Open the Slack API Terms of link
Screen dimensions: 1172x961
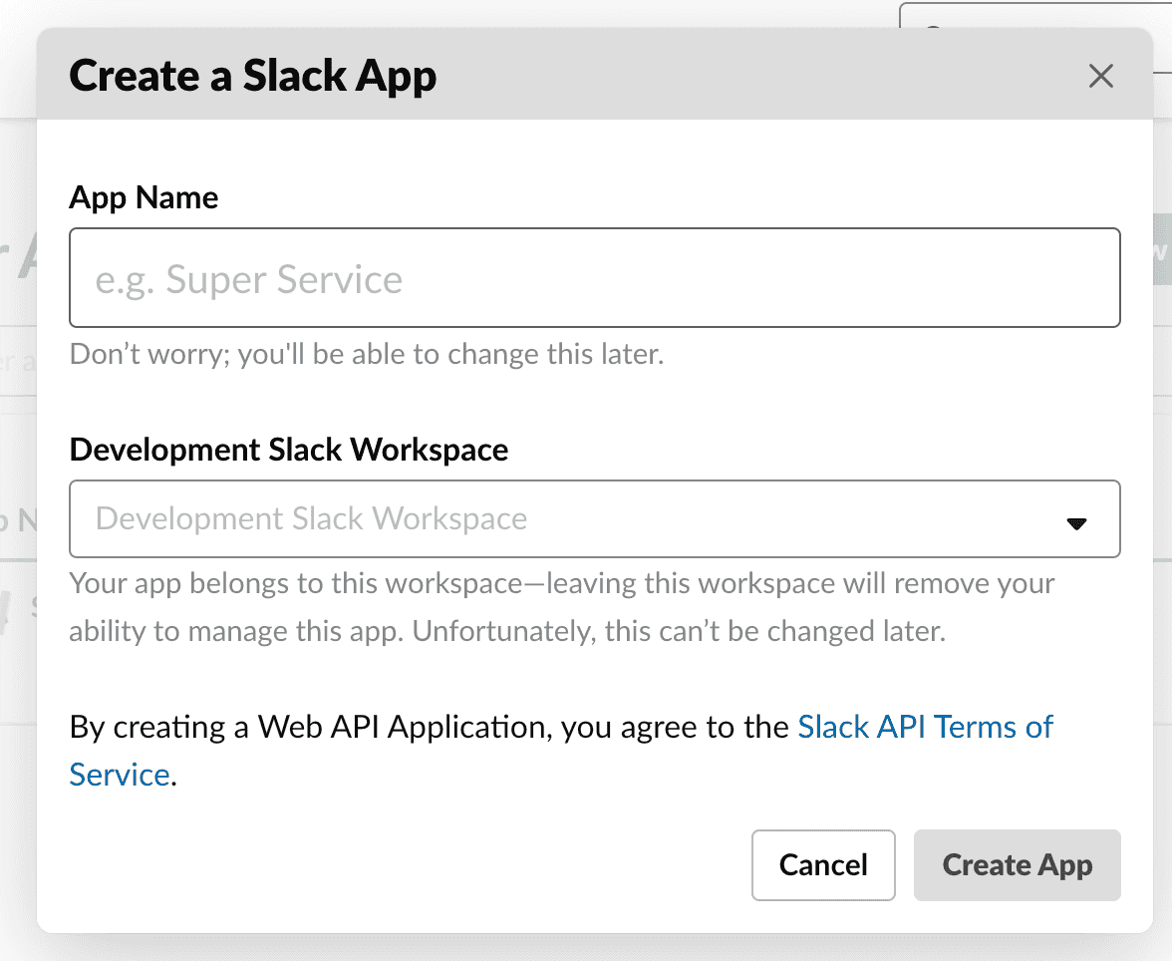click(925, 727)
